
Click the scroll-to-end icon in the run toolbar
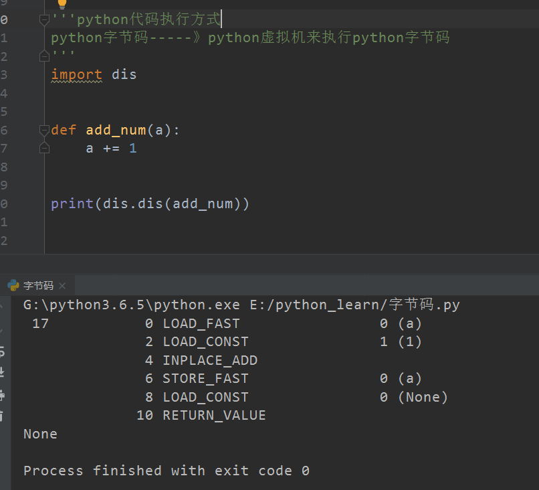tap(2, 372)
